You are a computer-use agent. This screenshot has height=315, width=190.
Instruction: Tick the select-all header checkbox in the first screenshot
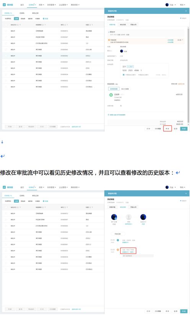6,25
